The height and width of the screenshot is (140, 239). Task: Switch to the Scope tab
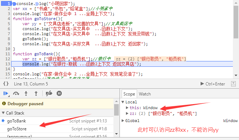click(129, 94)
